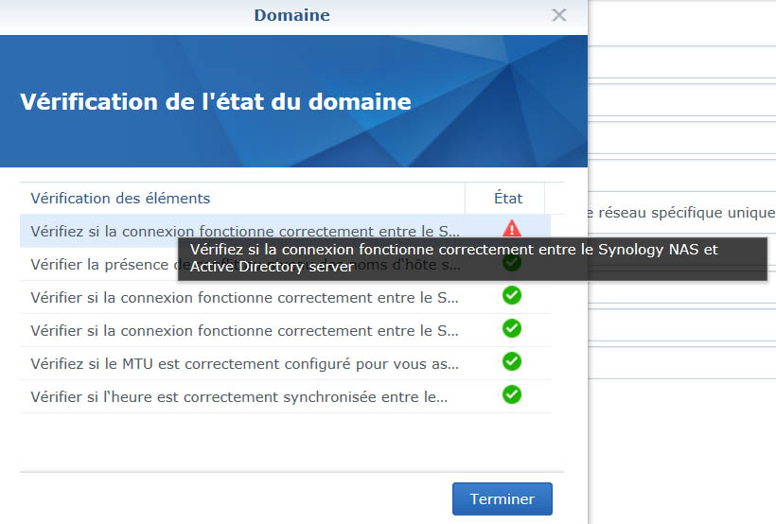Click the "Vérification des éléments" column header
The image size is (776, 524).
coord(120,199)
